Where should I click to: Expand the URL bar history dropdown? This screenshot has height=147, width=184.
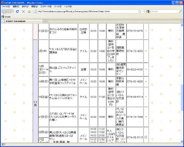pos(143,11)
